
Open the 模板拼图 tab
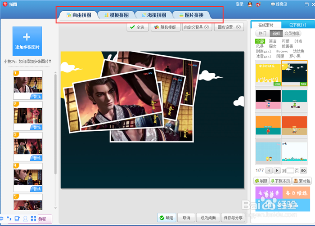pyautogui.click(x=117, y=15)
